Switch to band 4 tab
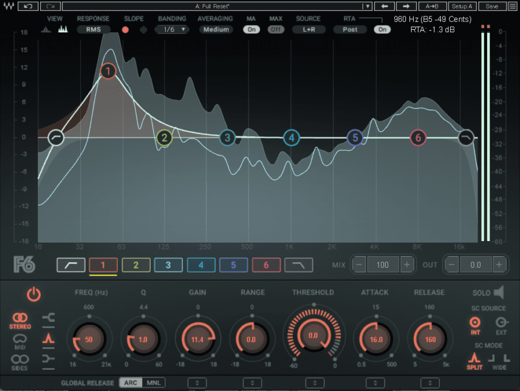 pyautogui.click(x=201, y=265)
